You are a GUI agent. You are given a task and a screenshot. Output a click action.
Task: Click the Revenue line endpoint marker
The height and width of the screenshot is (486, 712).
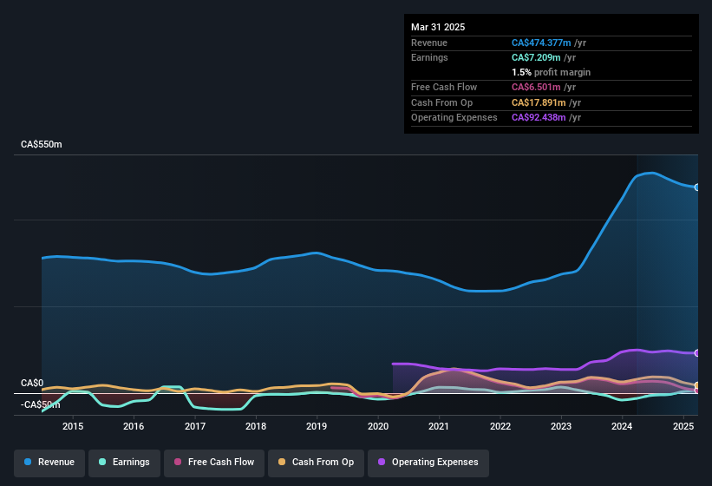coord(697,187)
